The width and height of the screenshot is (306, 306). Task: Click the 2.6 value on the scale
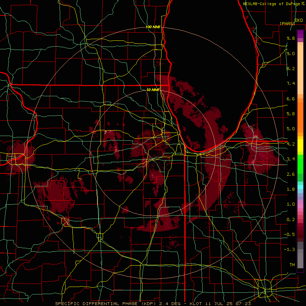click(291, 174)
